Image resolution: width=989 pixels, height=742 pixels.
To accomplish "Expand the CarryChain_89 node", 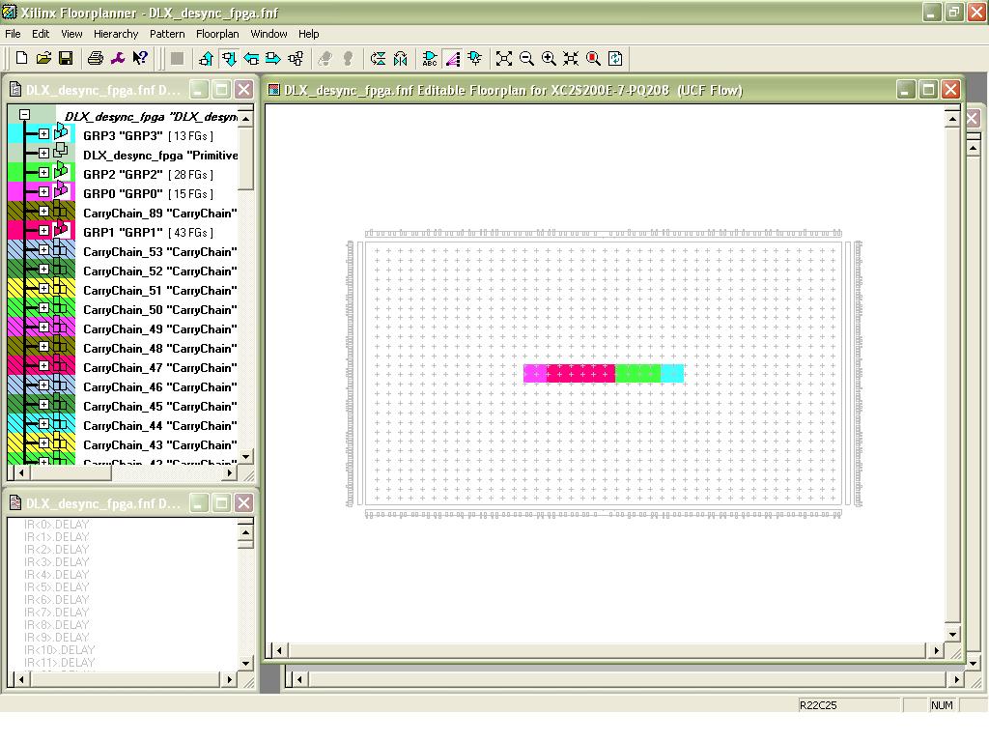I will pyautogui.click(x=43, y=212).
